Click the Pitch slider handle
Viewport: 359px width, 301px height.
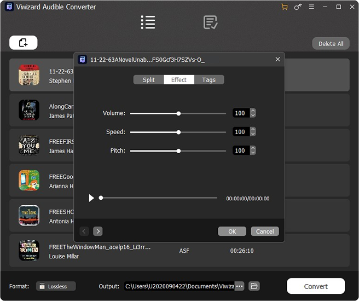(x=178, y=151)
